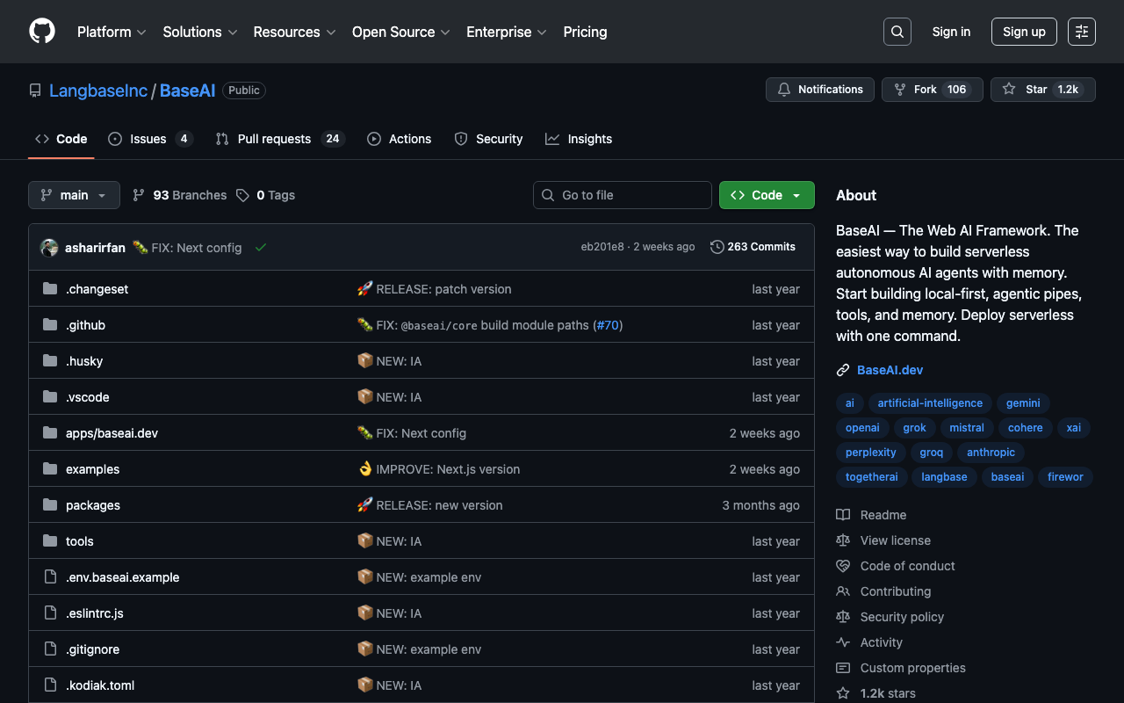
Task: Click the GitHub logo icon
Action: (x=42, y=32)
